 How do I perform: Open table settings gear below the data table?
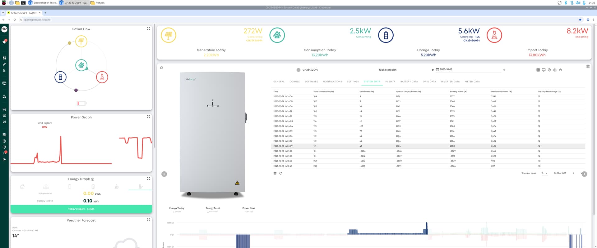click(x=275, y=173)
